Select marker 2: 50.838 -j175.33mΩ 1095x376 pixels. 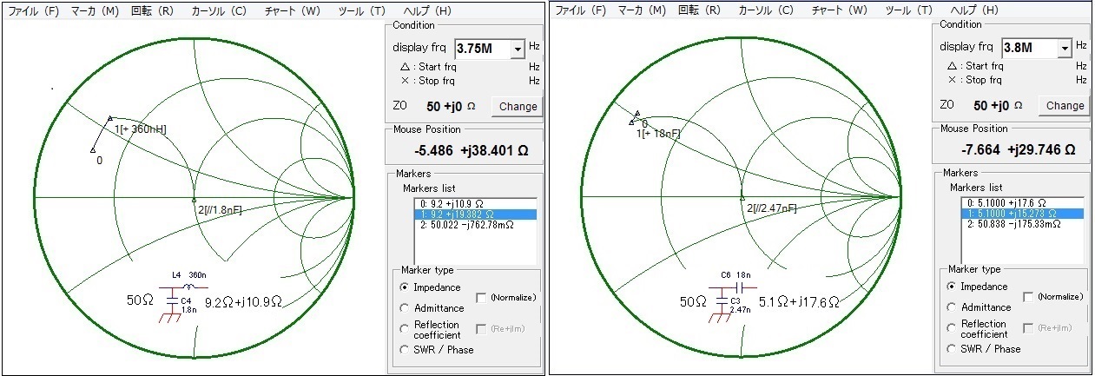1022,223
